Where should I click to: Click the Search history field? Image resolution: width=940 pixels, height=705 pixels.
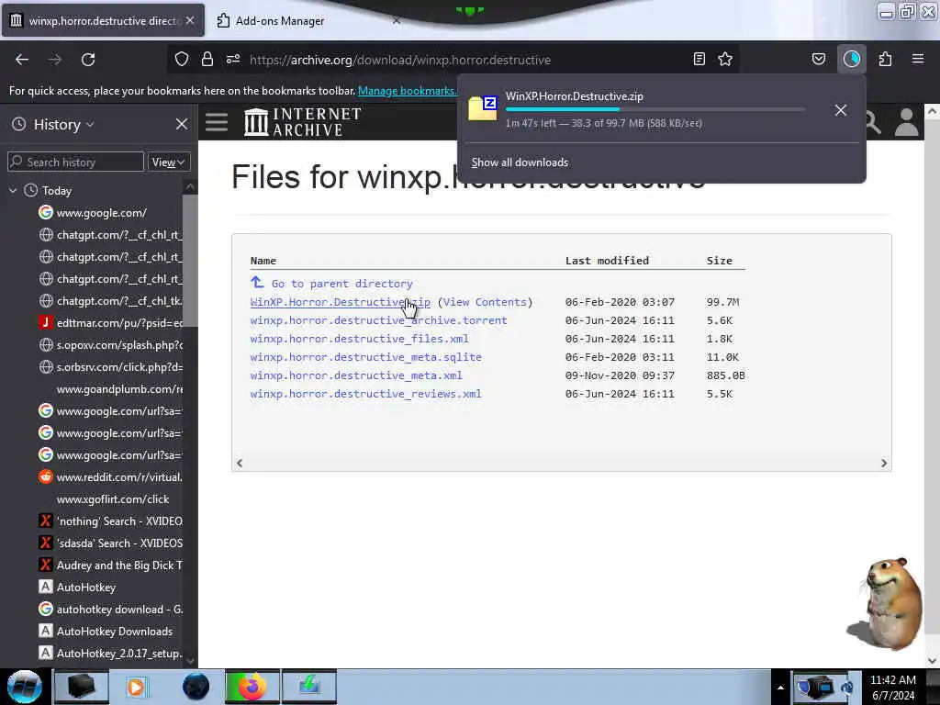[x=75, y=162]
